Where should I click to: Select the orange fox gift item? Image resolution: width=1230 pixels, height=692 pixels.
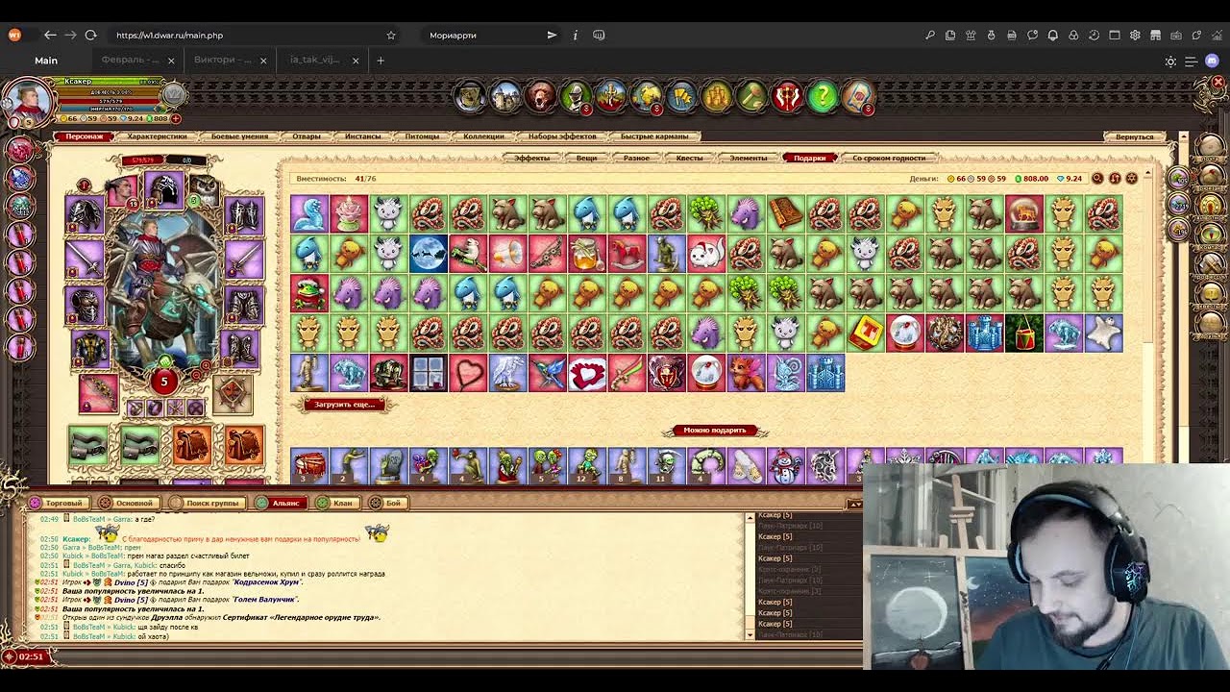[746, 373]
